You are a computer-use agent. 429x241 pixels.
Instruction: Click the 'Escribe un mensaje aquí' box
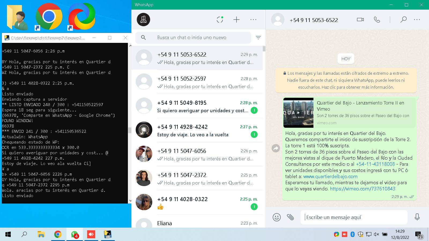point(354,217)
